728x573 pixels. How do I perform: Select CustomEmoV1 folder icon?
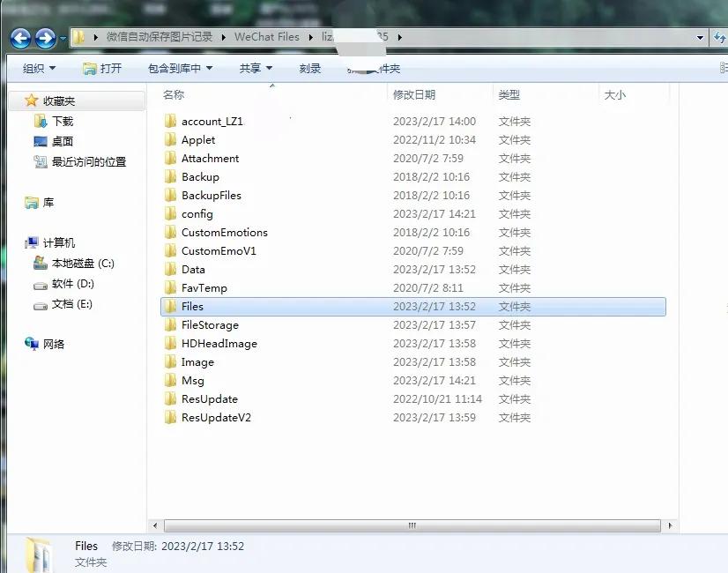click(x=170, y=250)
